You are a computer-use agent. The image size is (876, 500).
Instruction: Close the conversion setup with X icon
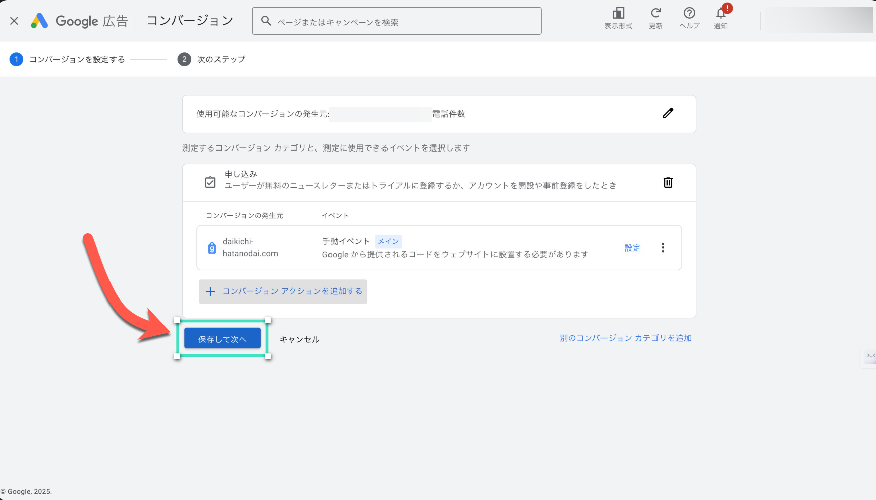point(14,21)
